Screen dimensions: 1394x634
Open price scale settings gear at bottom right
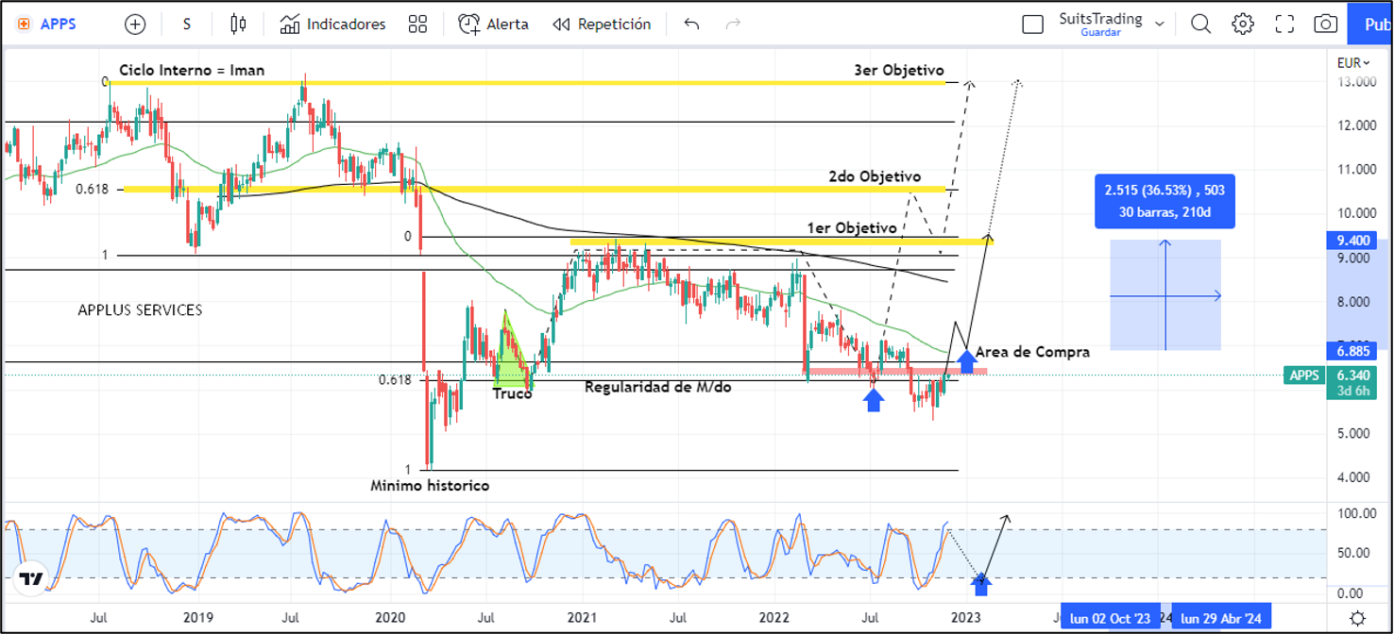[x=1357, y=618]
